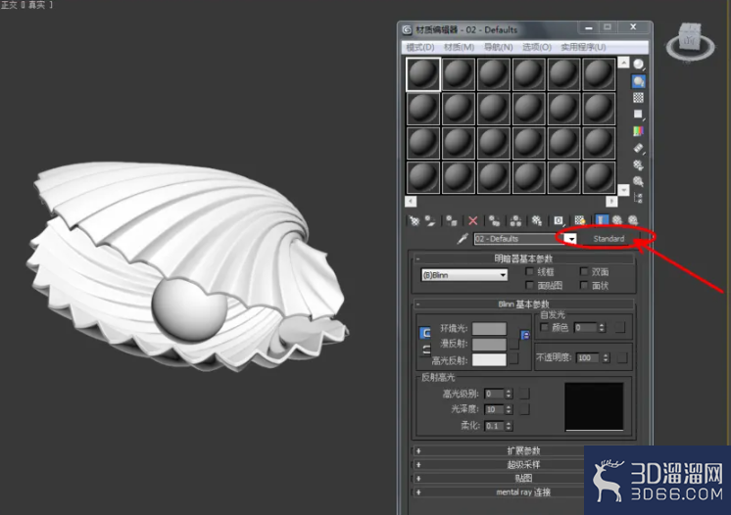Toggle the ambient-diffuse map lock button
Image resolution: width=731 pixels, height=515 pixels.
pos(525,335)
